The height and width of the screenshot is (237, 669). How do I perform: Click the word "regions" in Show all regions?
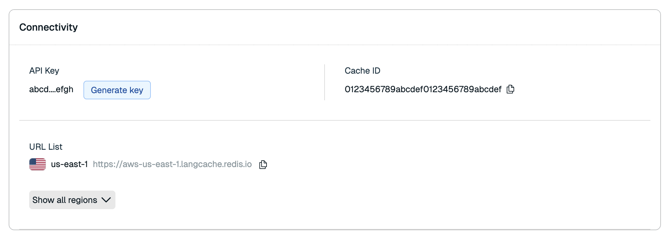point(83,200)
